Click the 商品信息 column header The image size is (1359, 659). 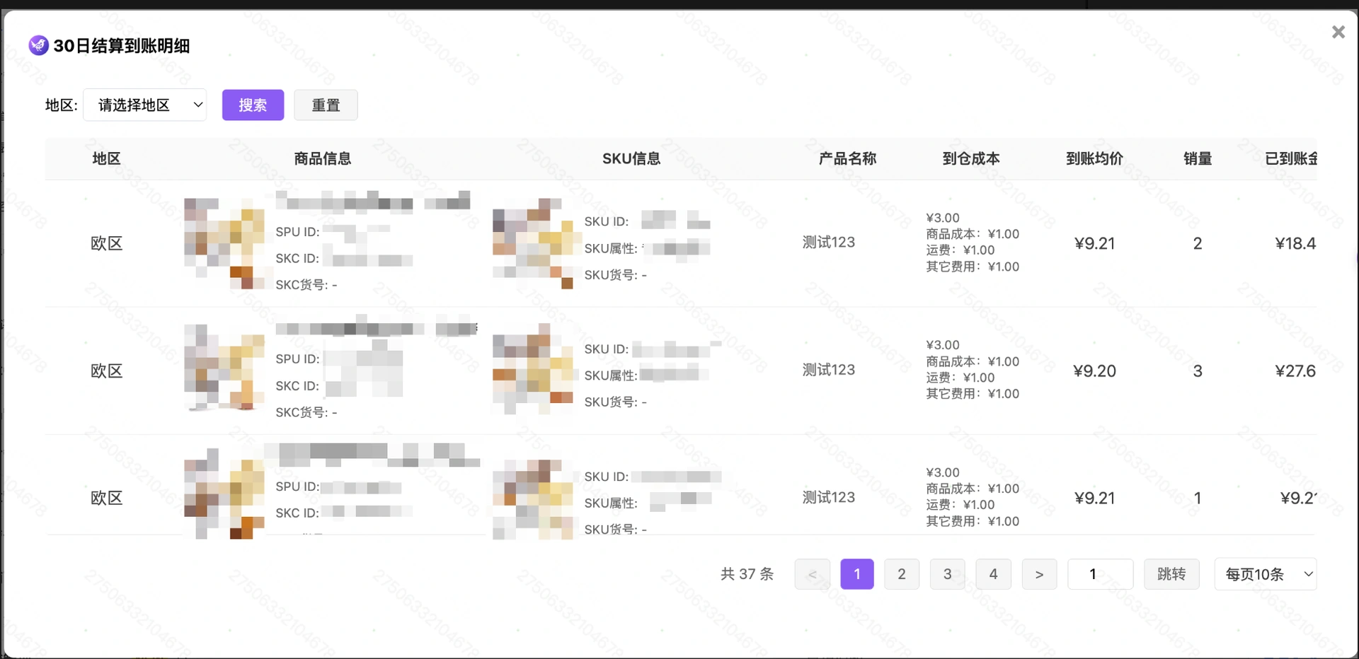pyautogui.click(x=323, y=158)
